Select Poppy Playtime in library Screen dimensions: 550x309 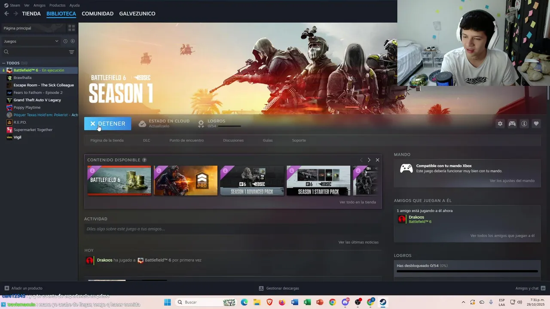pyautogui.click(x=27, y=107)
